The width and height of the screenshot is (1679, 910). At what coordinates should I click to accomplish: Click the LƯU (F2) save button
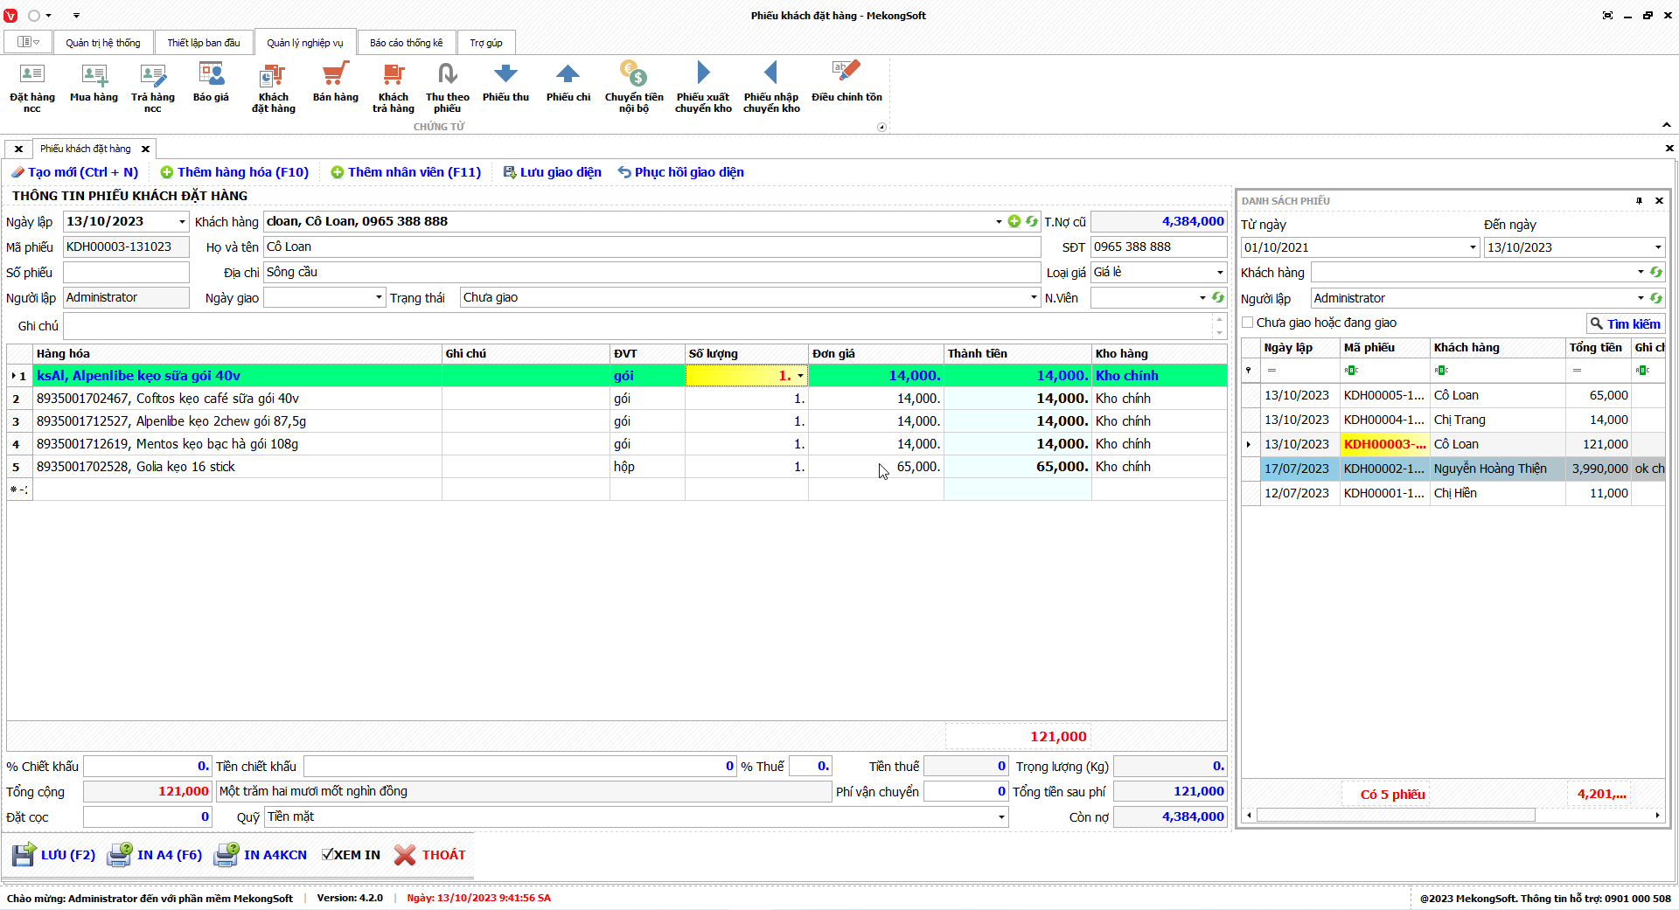pyautogui.click(x=54, y=855)
